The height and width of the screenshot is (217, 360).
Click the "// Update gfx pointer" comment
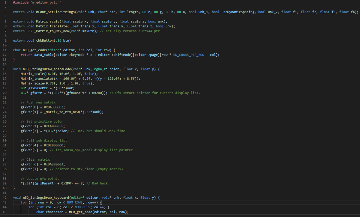click(x=41, y=179)
